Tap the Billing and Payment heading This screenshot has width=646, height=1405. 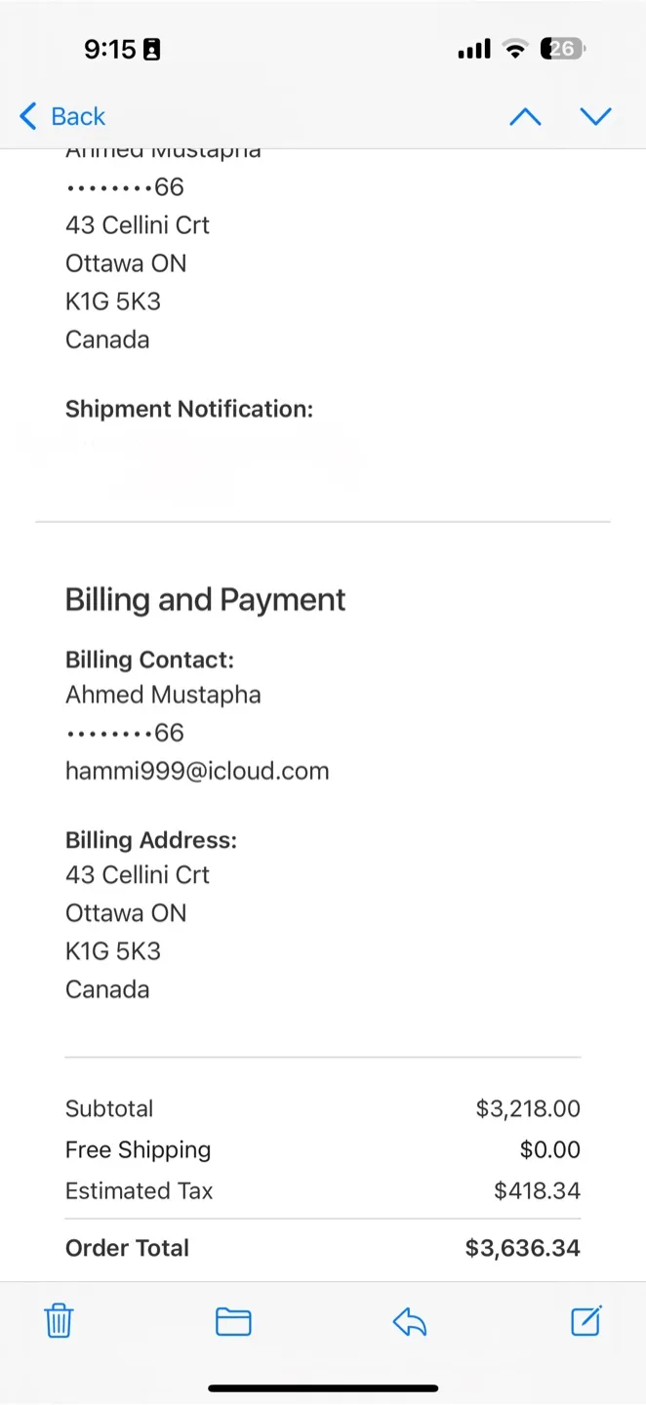pos(205,599)
